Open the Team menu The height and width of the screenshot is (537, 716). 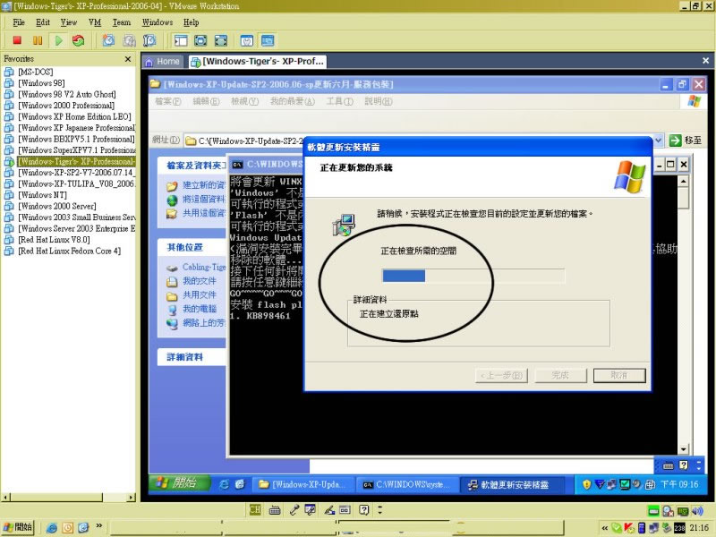[122, 22]
